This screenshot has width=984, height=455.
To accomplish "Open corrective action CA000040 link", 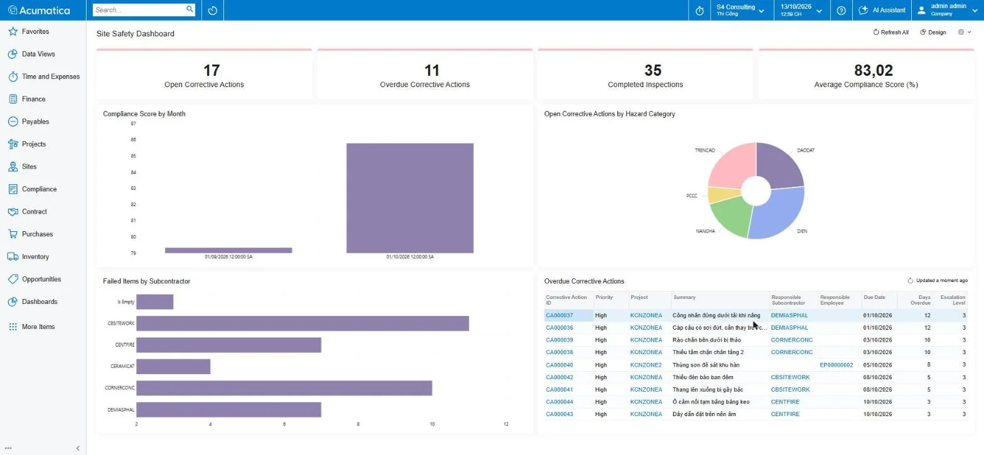I will [559, 365].
